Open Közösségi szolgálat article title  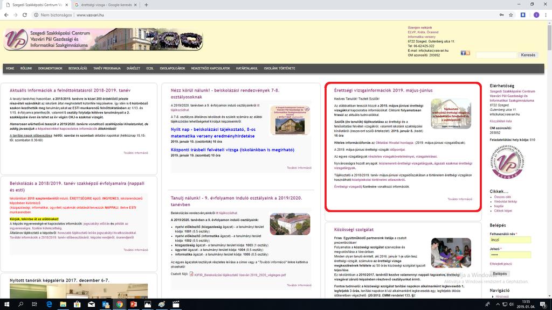pyautogui.click(x=354, y=229)
